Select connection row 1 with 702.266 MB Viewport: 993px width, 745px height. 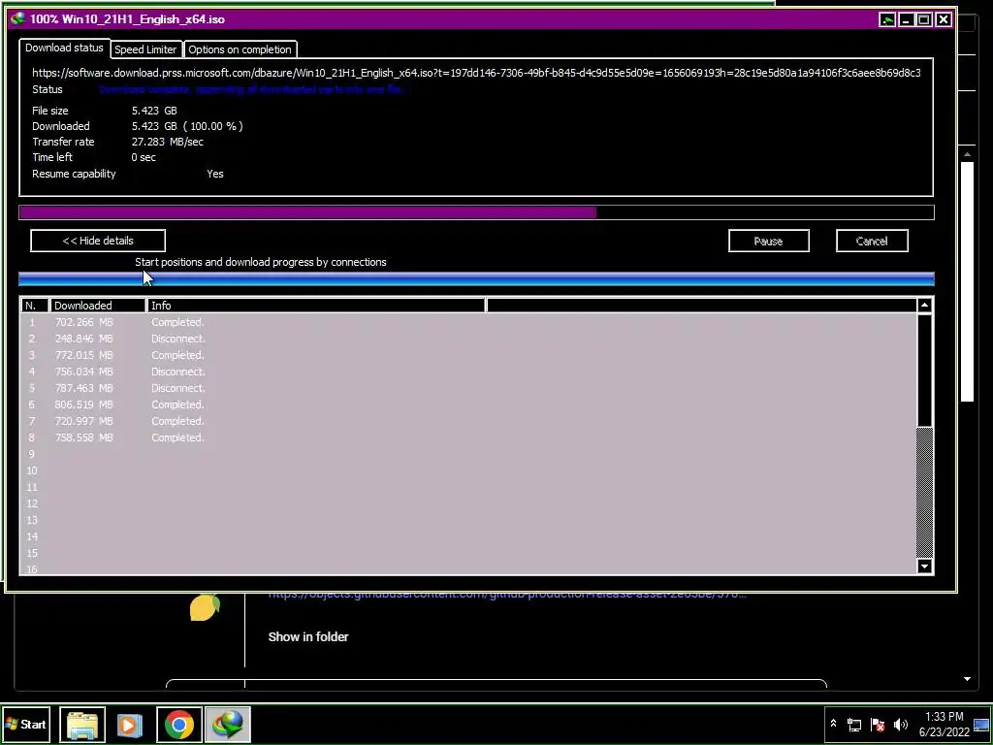pos(468,322)
